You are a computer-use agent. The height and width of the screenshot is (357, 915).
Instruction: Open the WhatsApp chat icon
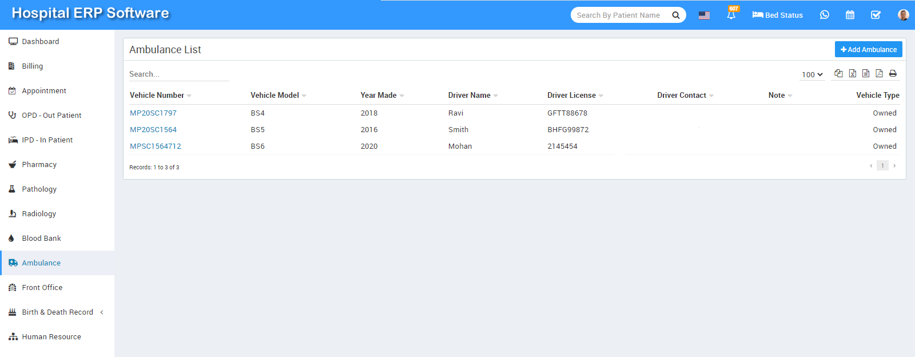[824, 15]
